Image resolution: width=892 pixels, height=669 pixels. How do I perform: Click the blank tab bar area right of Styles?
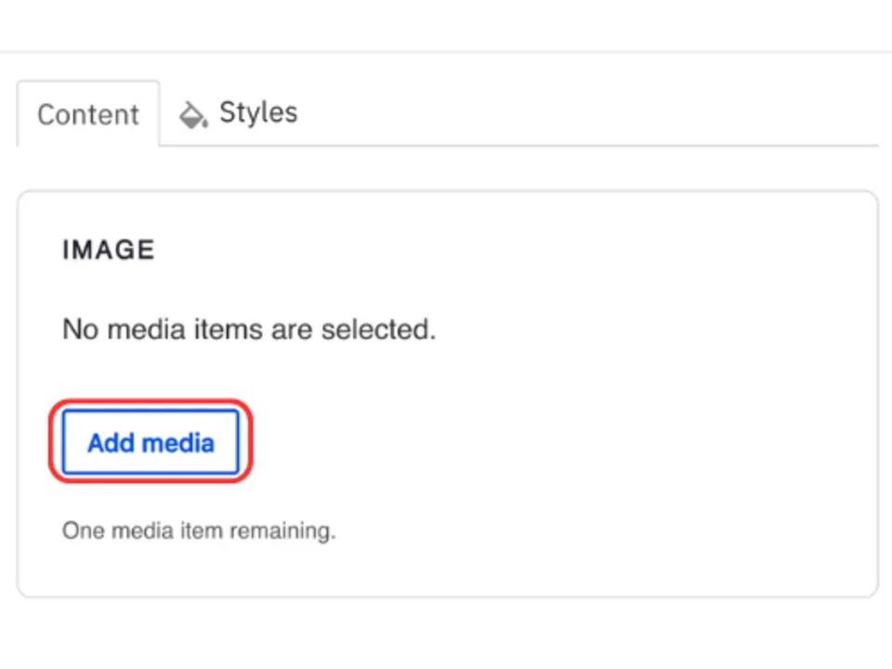point(595,113)
